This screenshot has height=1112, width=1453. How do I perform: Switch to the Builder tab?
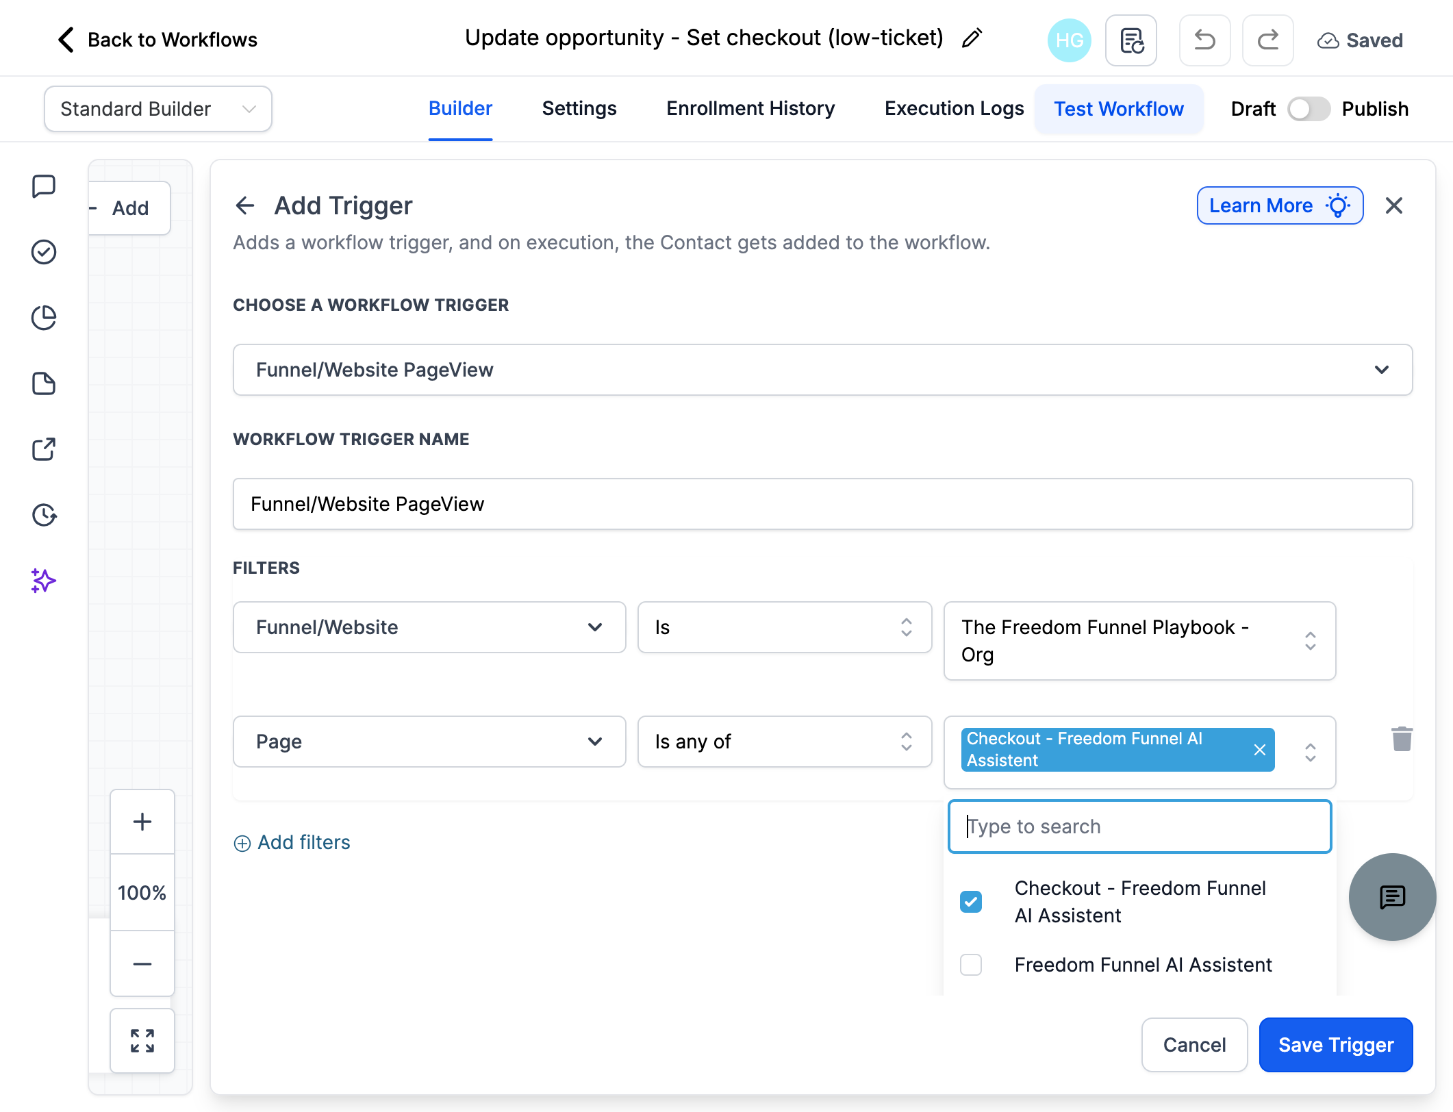coord(460,109)
